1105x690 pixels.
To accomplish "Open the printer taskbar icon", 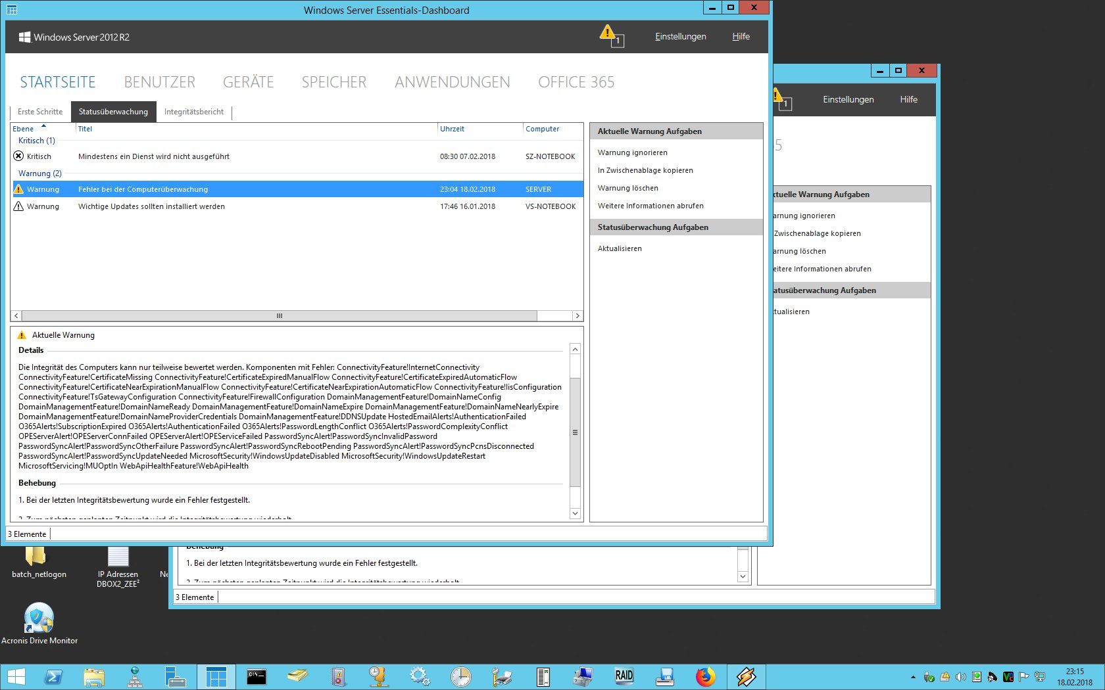I will (x=502, y=677).
